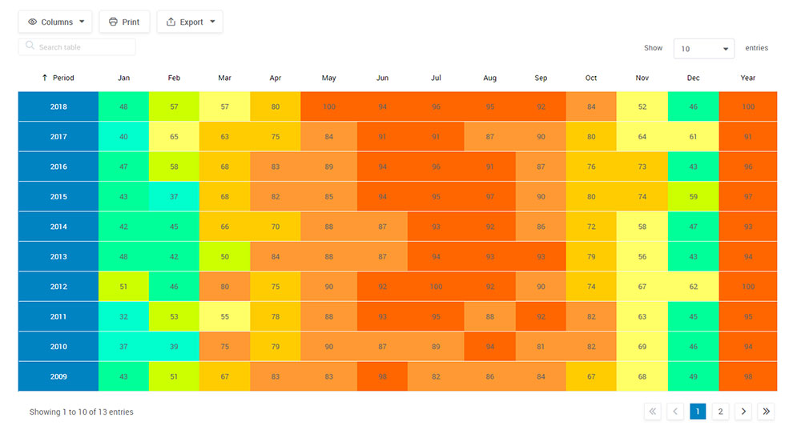The width and height of the screenshot is (801, 434).
Task: Jump to last page double-chevron
Action: [x=767, y=412]
